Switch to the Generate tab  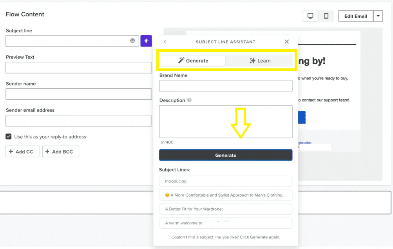click(192, 61)
